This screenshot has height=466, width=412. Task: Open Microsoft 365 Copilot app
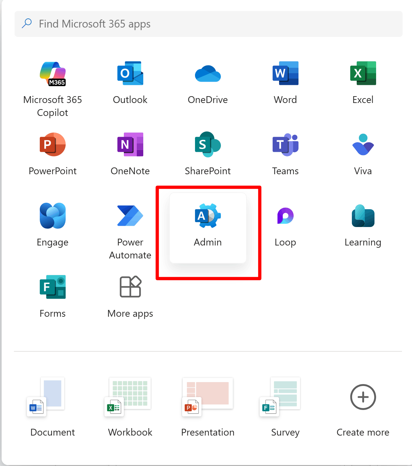pyautogui.click(x=53, y=89)
